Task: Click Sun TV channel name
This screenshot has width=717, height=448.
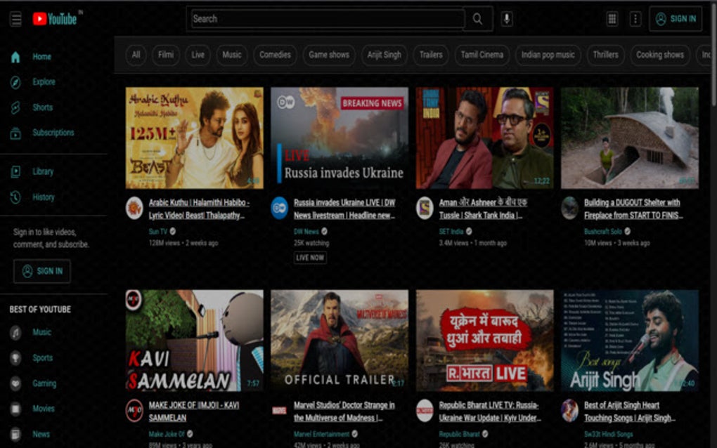Action: [157, 232]
